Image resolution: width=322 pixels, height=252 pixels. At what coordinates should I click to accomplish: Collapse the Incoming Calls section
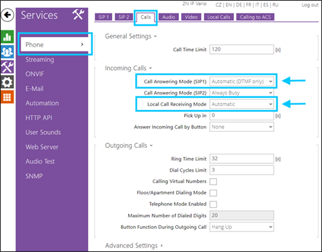pos(128,68)
